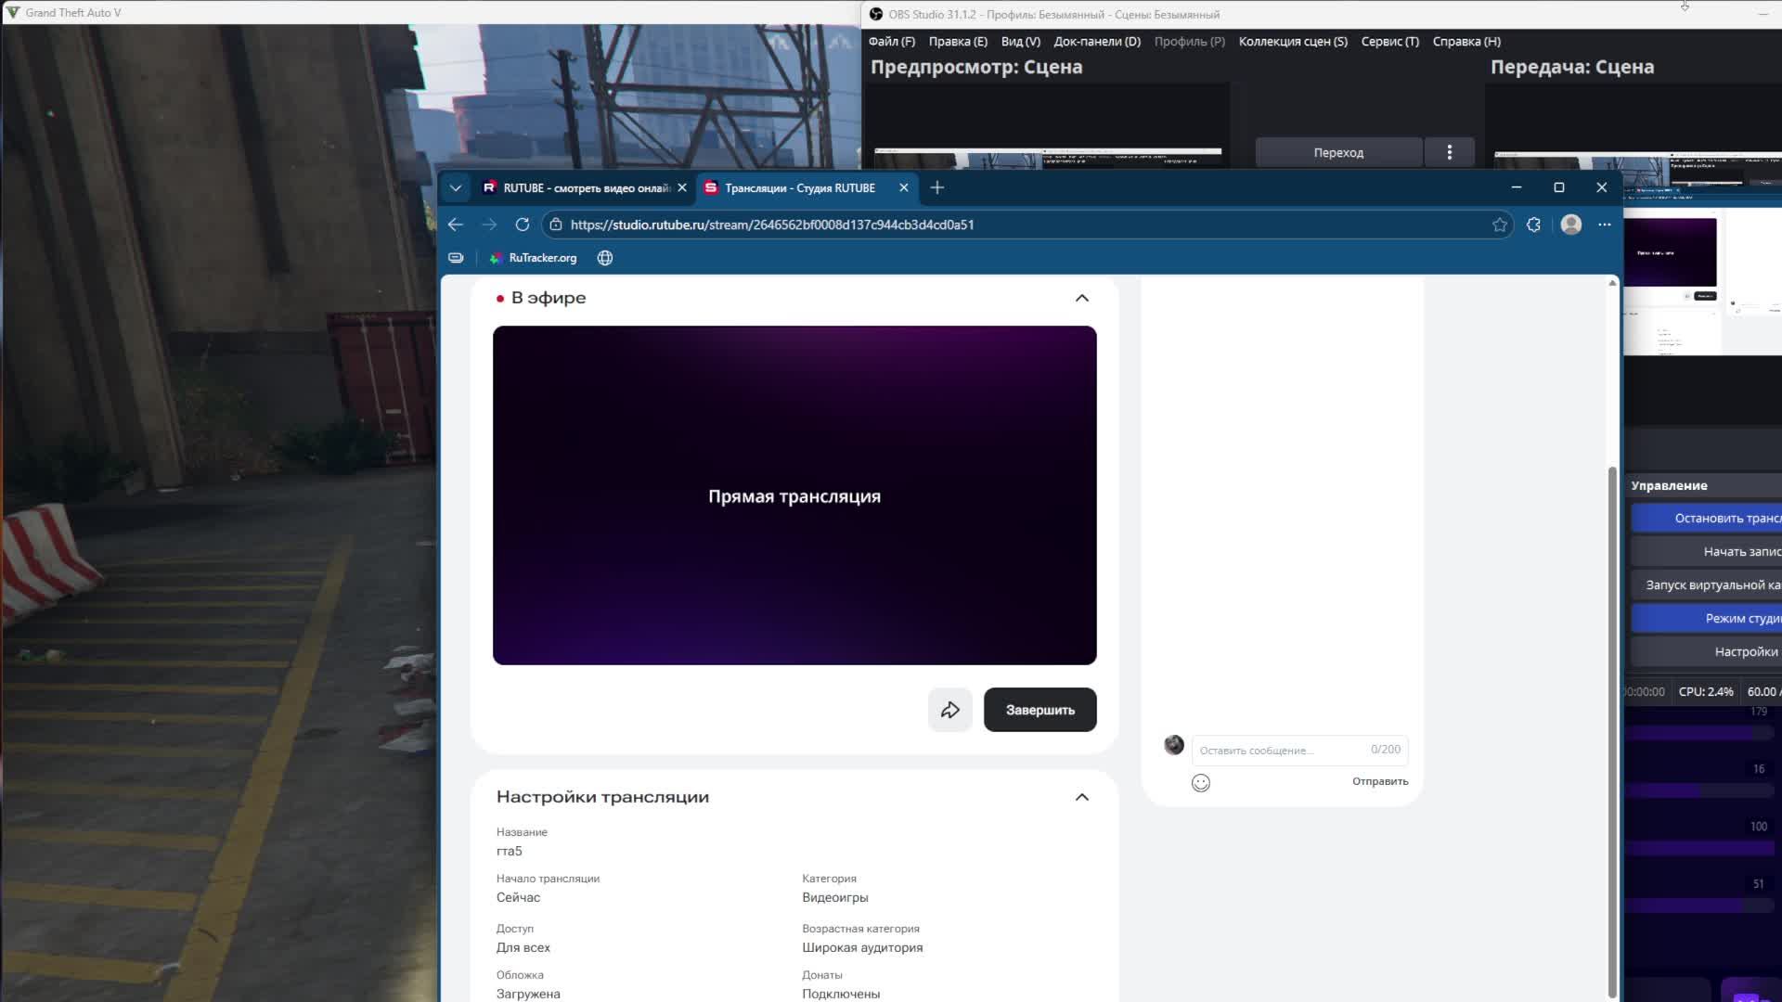Open the Файл (F) menu in OBS

point(891,41)
